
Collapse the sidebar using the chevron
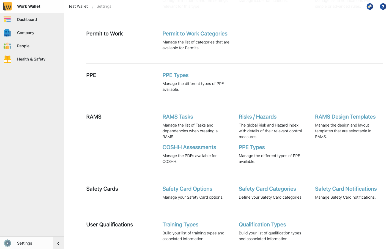pyautogui.click(x=58, y=243)
